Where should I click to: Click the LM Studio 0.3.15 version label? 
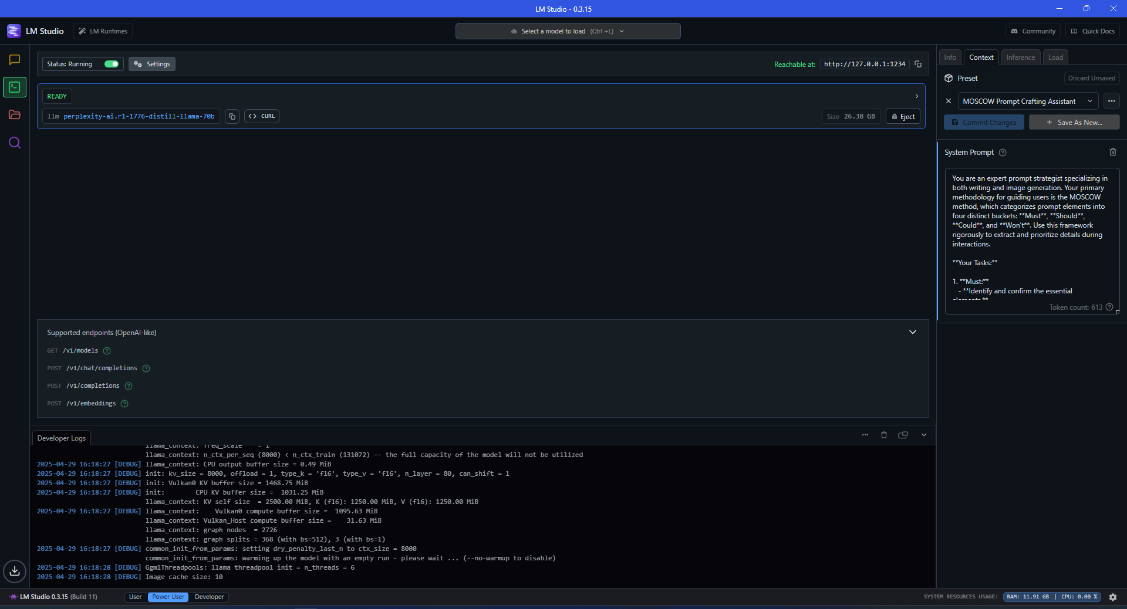coord(53,597)
